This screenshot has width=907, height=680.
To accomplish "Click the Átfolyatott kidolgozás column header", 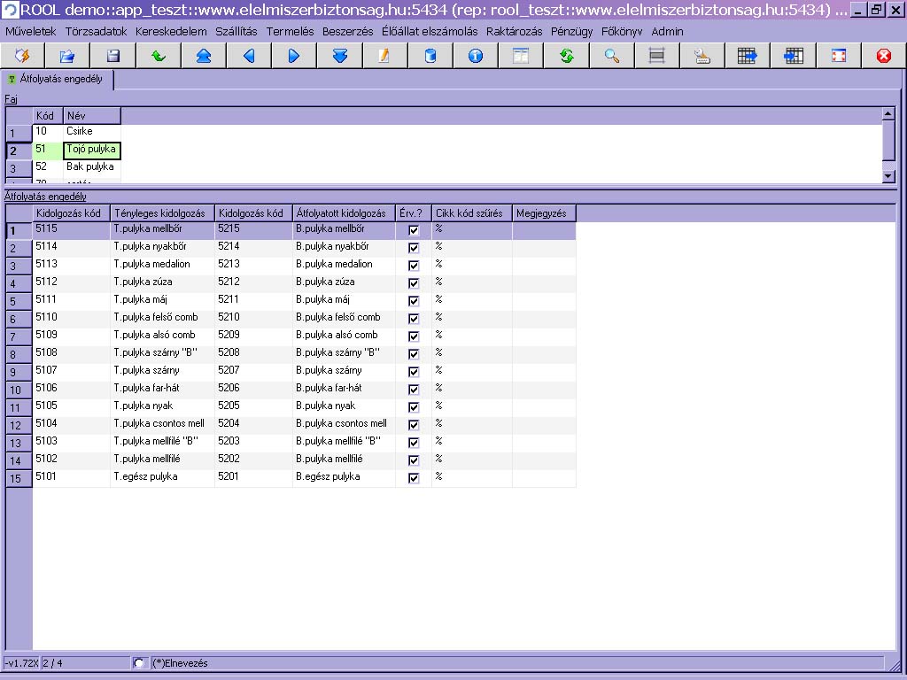I will [344, 213].
